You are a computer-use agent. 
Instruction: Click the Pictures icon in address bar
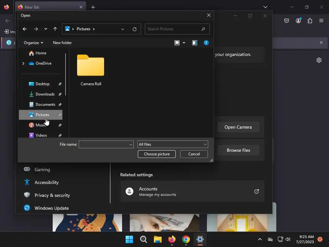[x=67, y=29]
